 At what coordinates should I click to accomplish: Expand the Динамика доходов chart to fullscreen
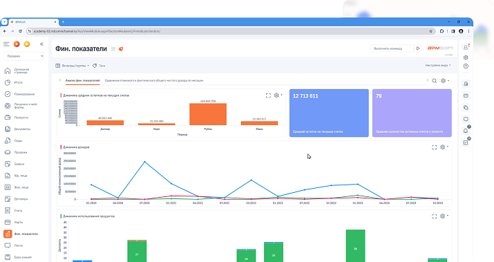(434, 147)
